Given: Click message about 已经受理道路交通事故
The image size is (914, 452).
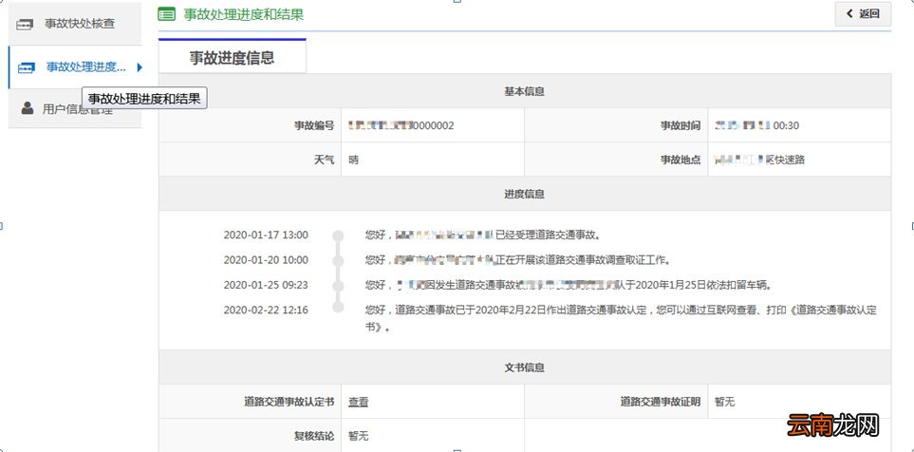Looking at the screenshot, I should coord(483,235).
